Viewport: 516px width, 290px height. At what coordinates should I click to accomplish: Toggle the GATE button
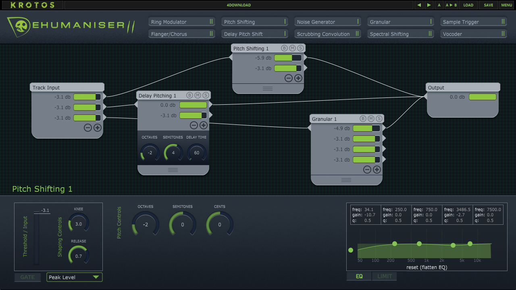[x=28, y=277]
